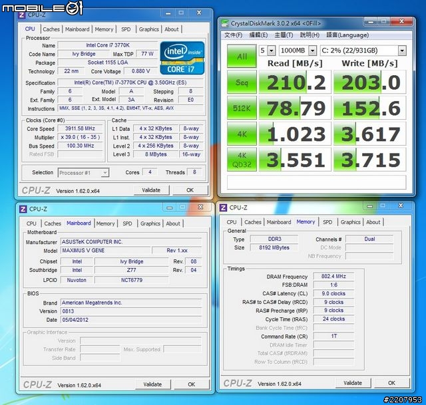
Task: Click CPU-Z Memory window title icon
Action: [223, 207]
